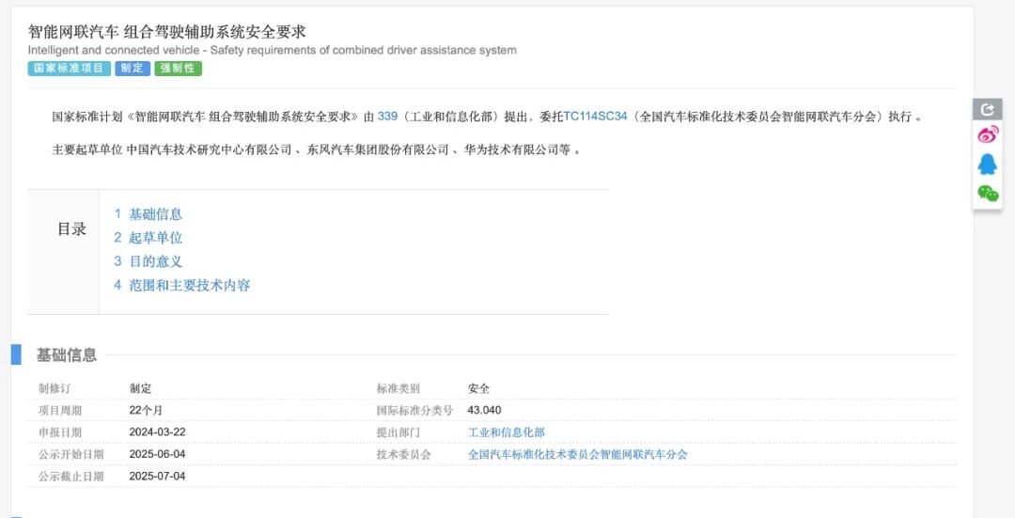
Task: Select the English title Intelligent and connected vehicle
Action: 272,50
